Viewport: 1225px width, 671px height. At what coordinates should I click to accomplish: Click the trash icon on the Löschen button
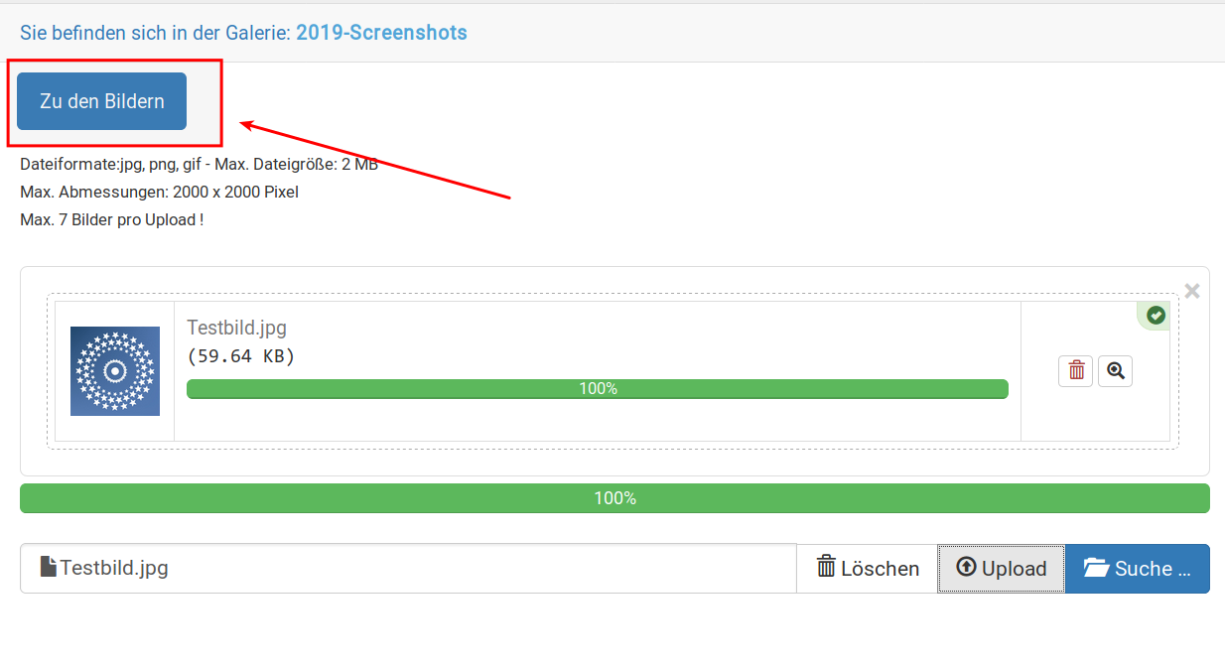826,567
